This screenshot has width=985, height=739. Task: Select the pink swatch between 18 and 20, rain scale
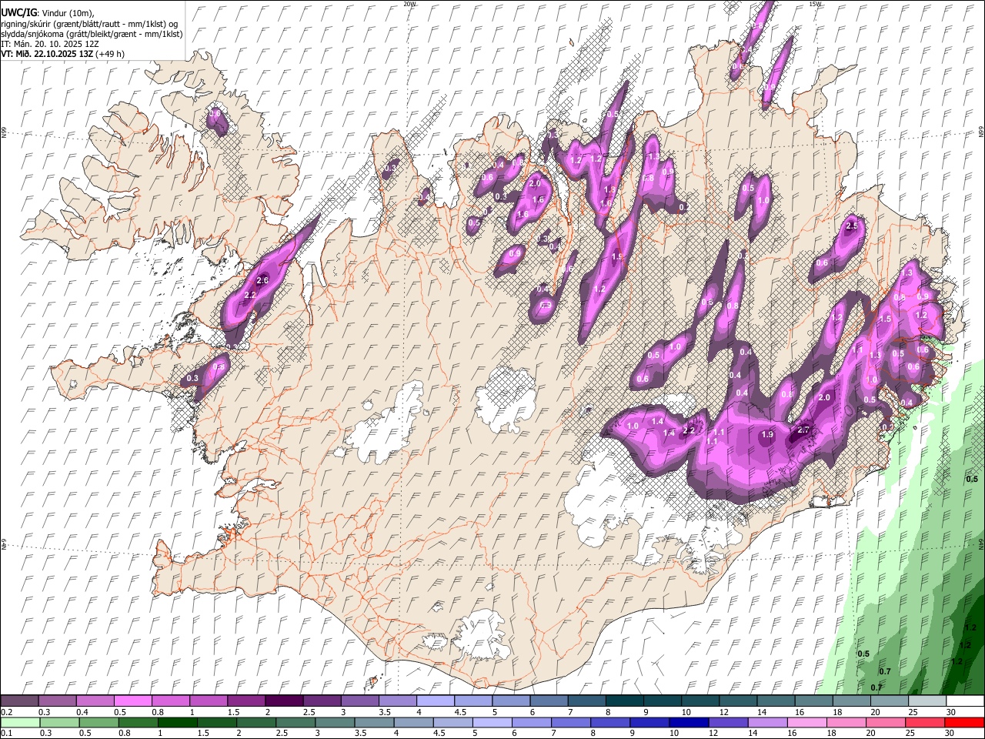(x=846, y=722)
